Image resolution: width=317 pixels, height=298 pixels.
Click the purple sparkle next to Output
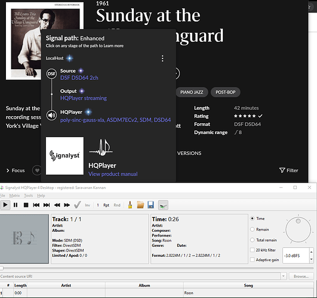(x=82, y=91)
